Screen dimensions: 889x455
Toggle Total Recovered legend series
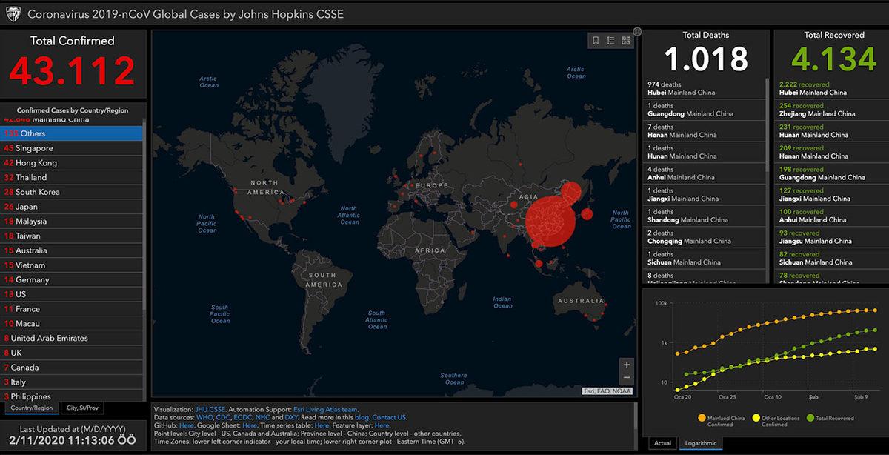[x=810, y=418]
